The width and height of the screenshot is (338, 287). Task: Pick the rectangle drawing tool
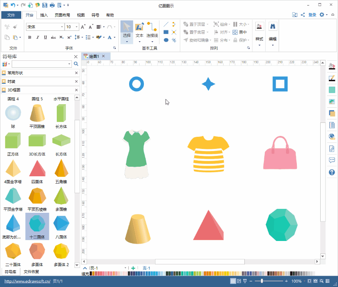click(166, 32)
